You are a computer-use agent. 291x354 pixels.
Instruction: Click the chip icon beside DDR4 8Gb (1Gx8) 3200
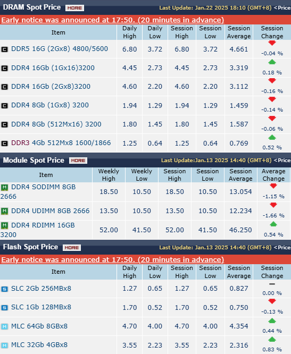pos(4,105)
